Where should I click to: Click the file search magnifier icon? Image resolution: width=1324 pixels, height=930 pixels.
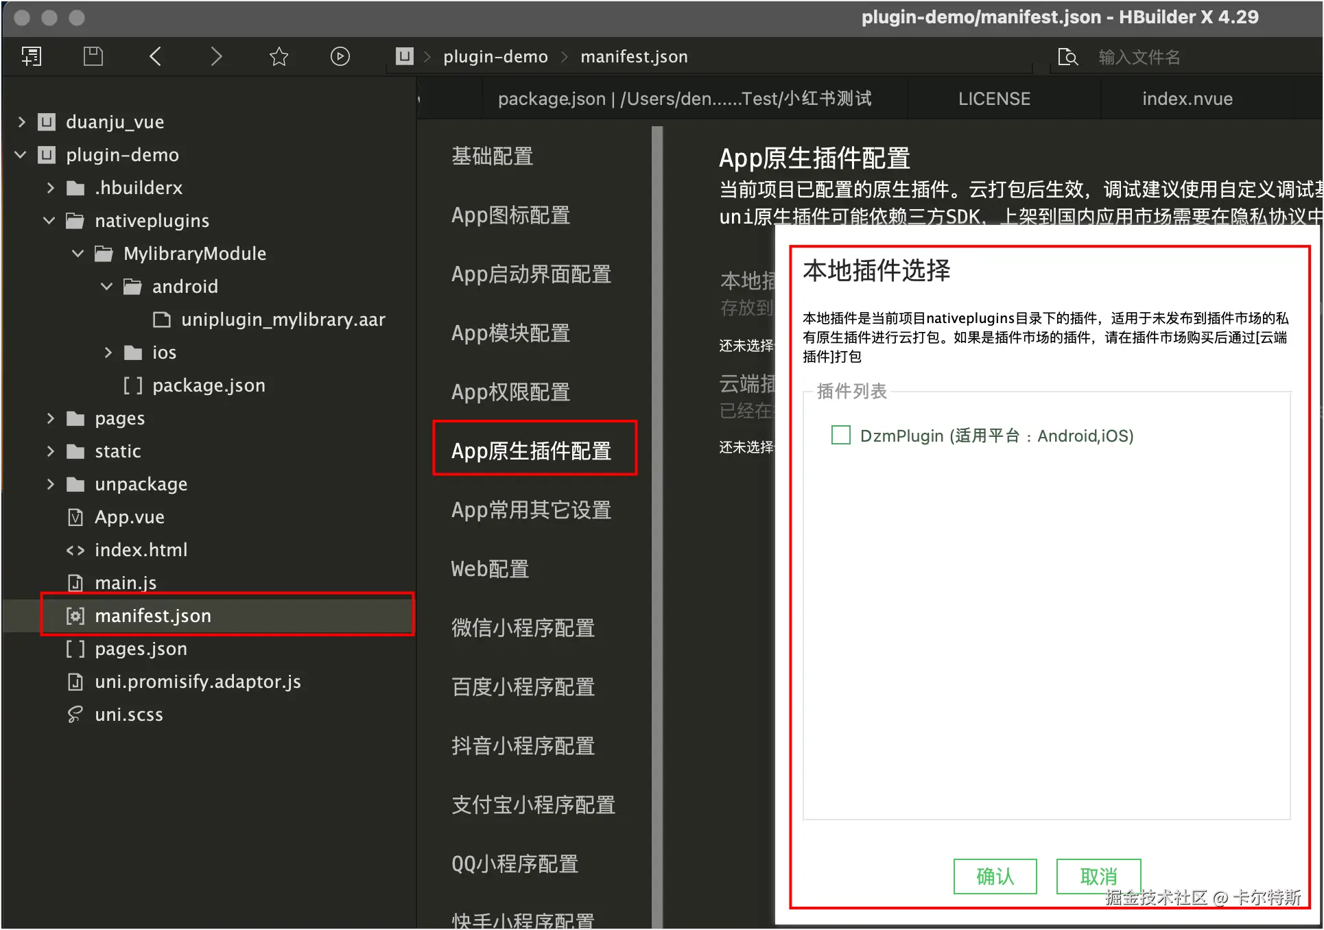1067,57
